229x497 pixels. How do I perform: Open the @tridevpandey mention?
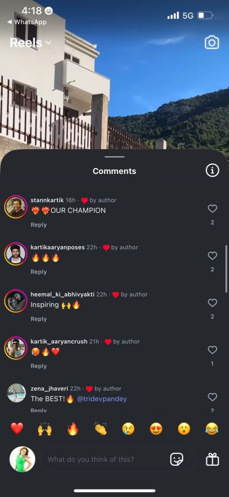pos(102,399)
